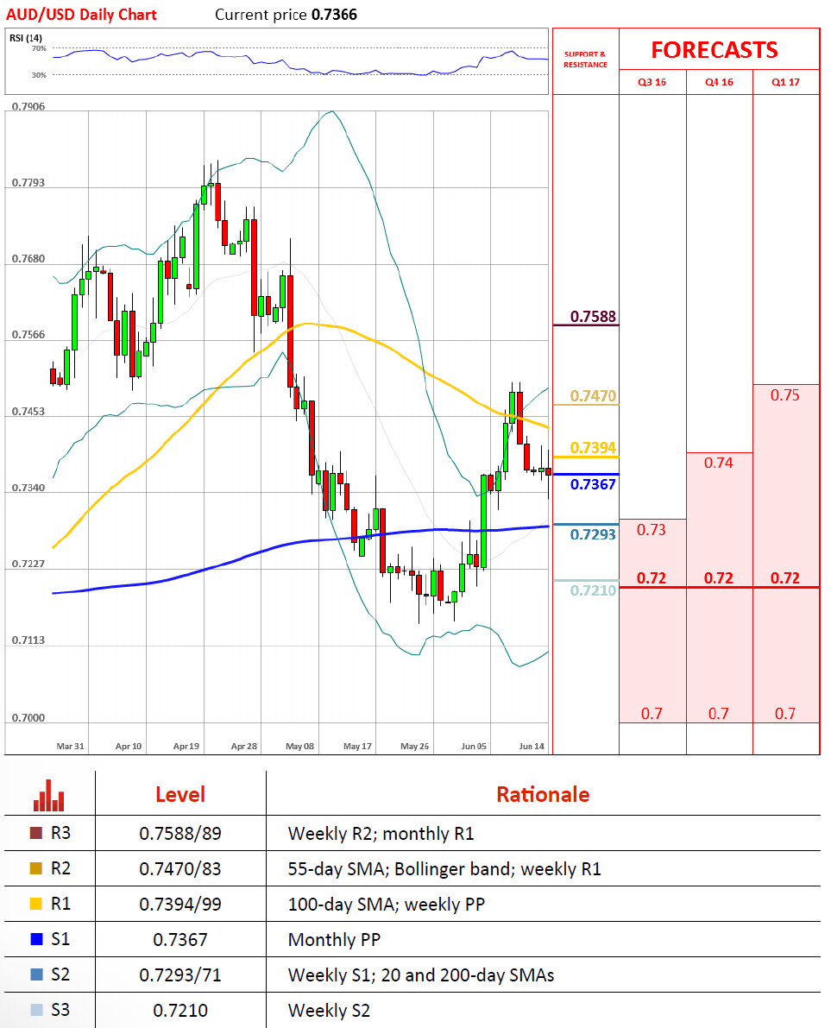Select the Q4 16 column header
Screen dimensions: 831x1028
click(719, 82)
